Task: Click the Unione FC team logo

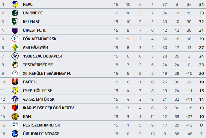Action: [x=15, y=13]
